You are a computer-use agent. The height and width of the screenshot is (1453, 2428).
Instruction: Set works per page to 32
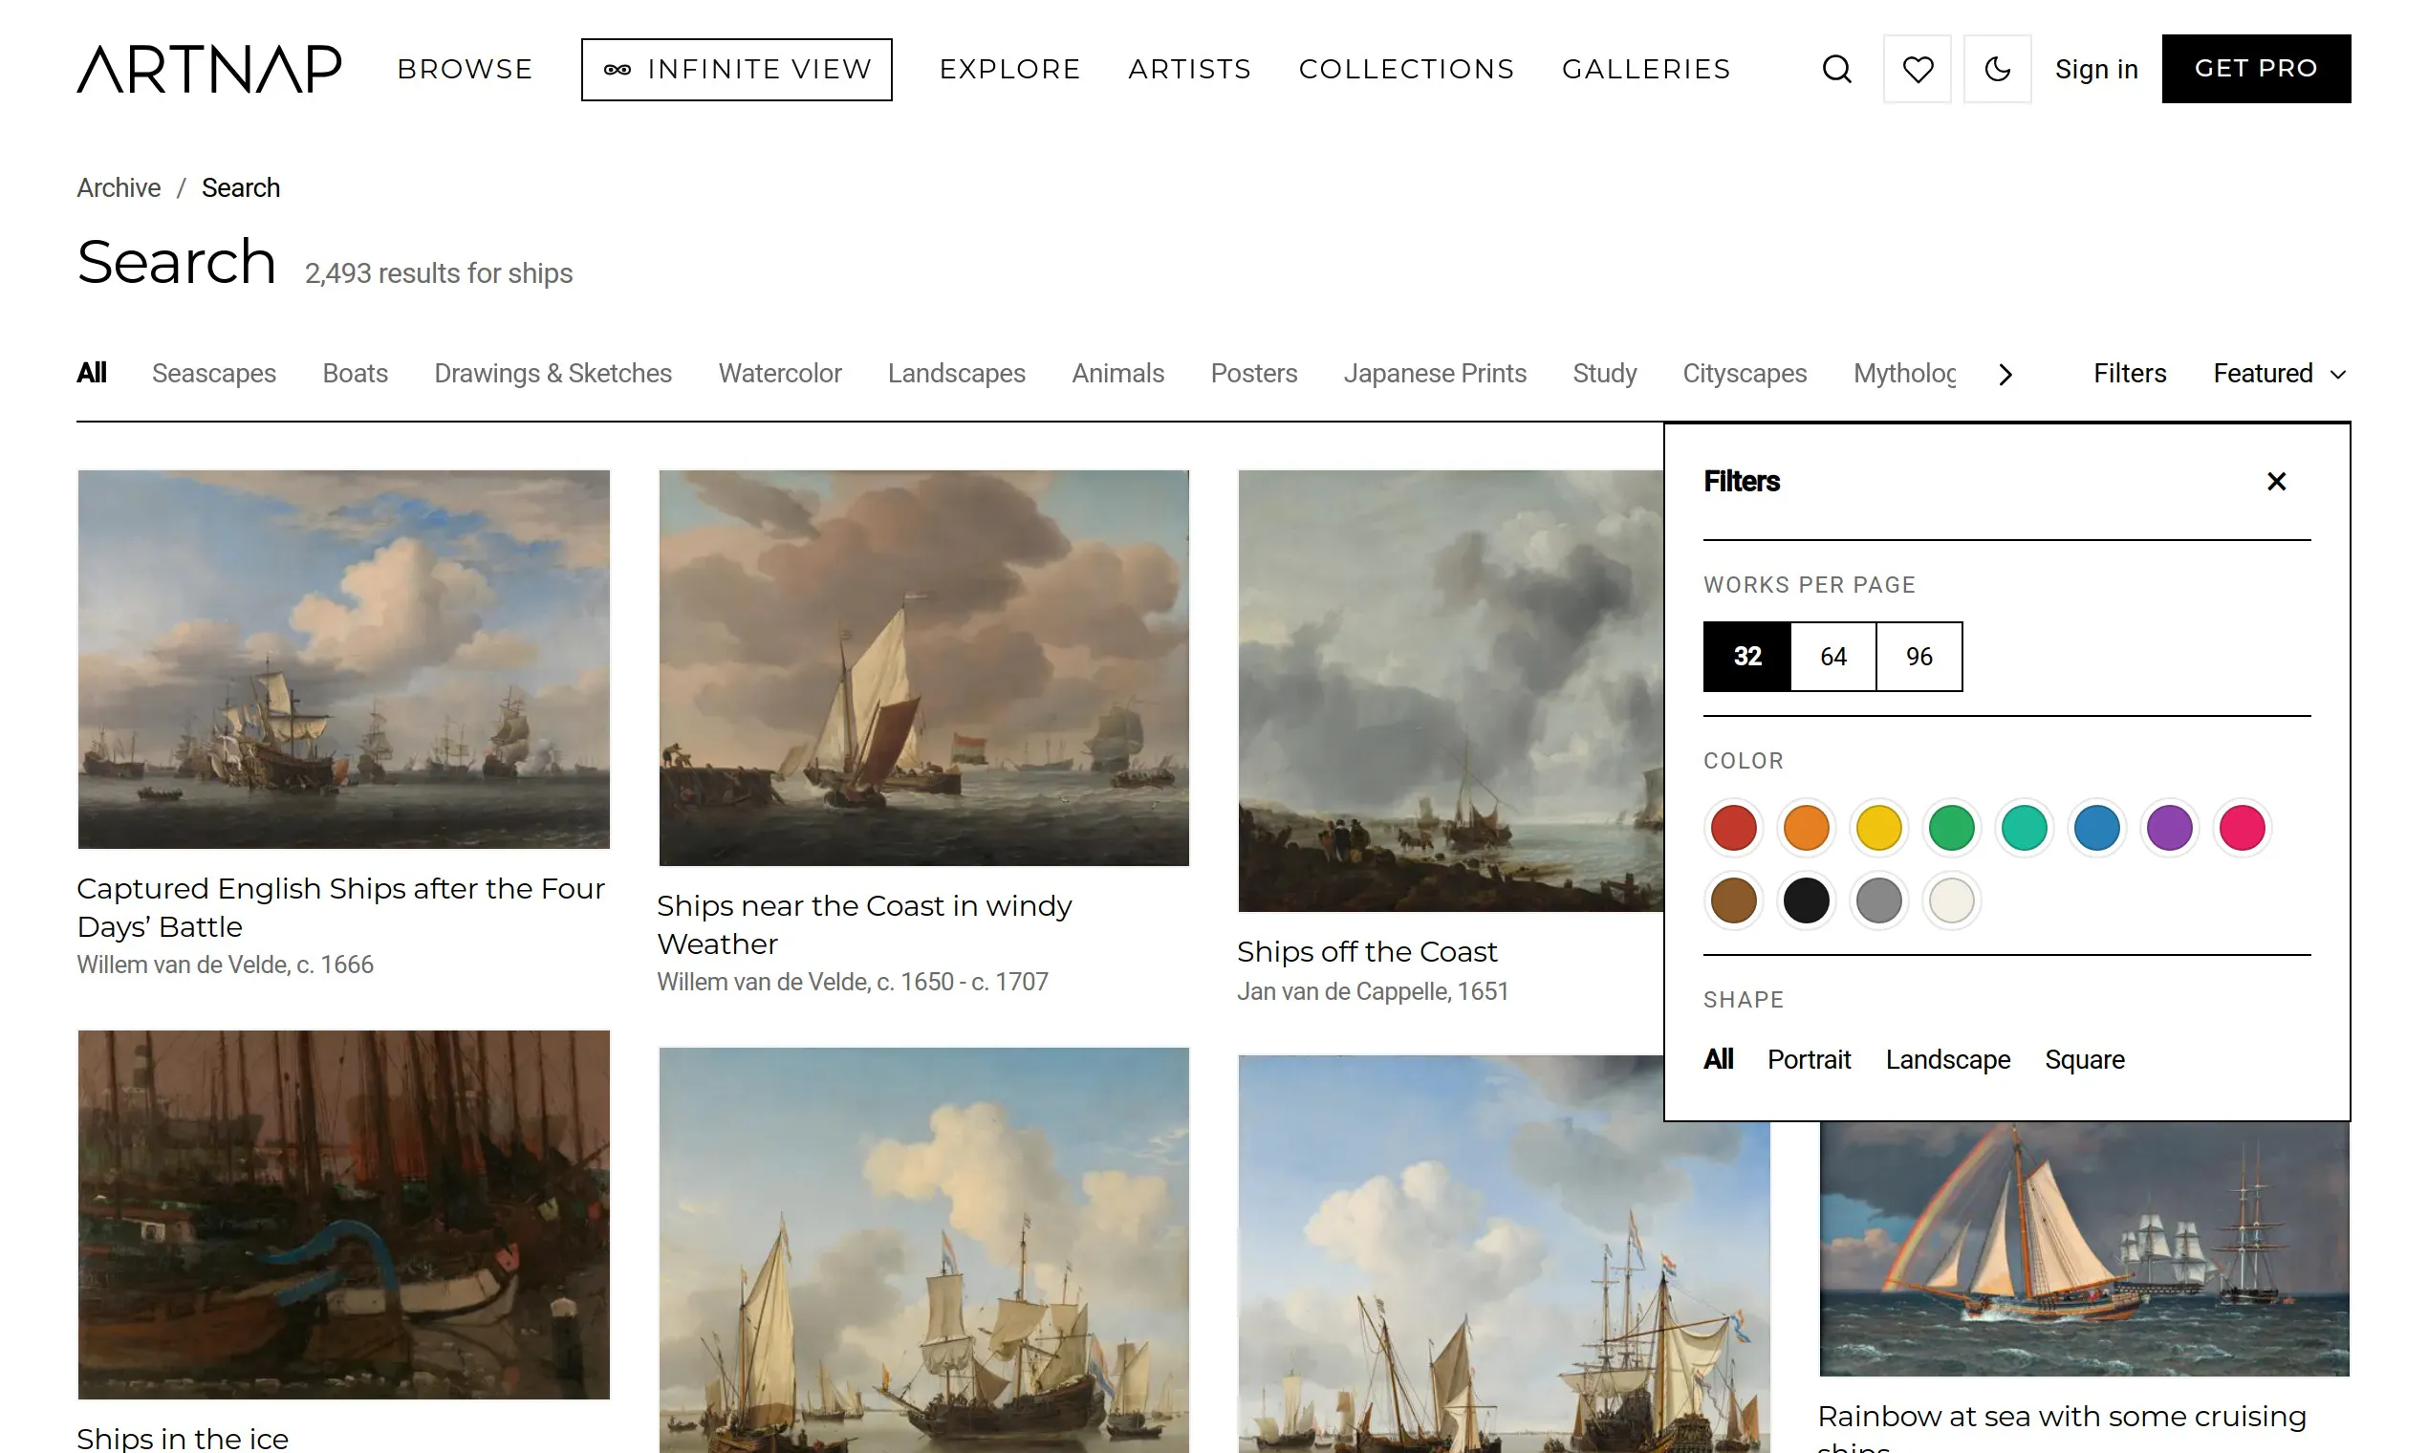(x=1746, y=656)
